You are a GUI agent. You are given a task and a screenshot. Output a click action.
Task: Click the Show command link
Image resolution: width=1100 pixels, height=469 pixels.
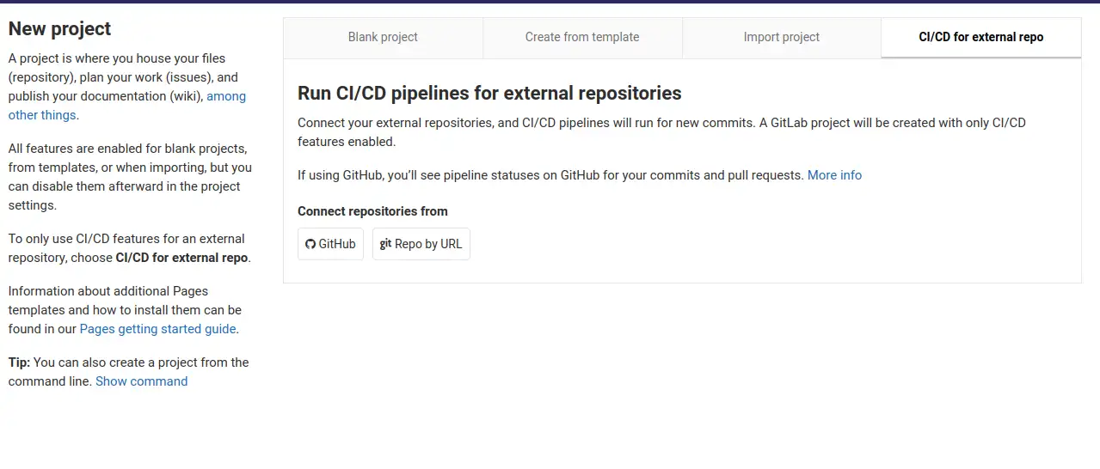point(141,381)
